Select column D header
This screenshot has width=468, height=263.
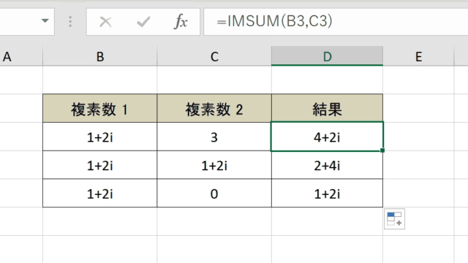327,56
